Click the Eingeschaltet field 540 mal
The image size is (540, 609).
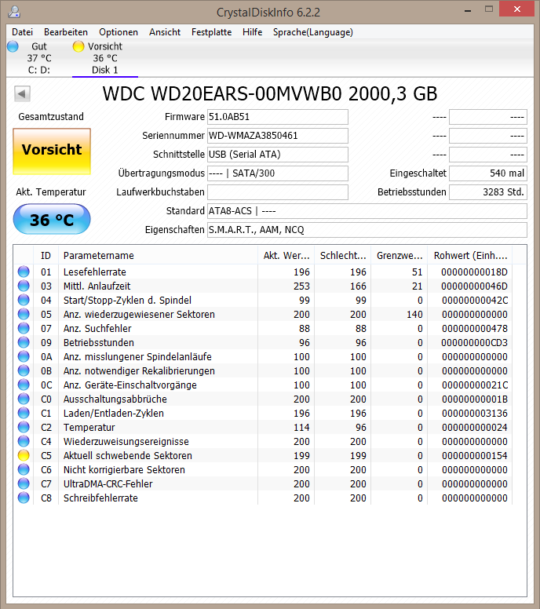tap(488, 173)
